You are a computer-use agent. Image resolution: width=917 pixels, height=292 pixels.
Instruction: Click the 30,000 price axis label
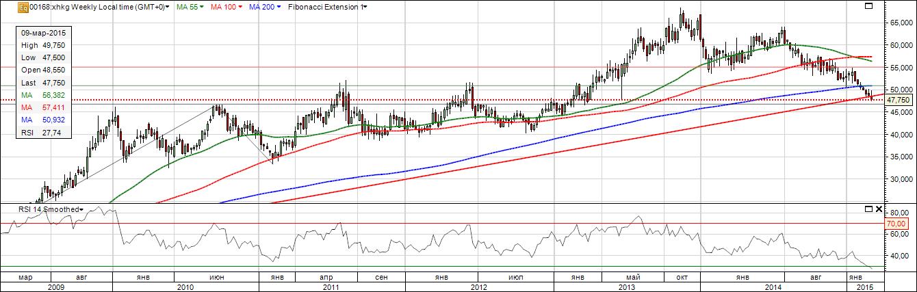click(x=901, y=180)
